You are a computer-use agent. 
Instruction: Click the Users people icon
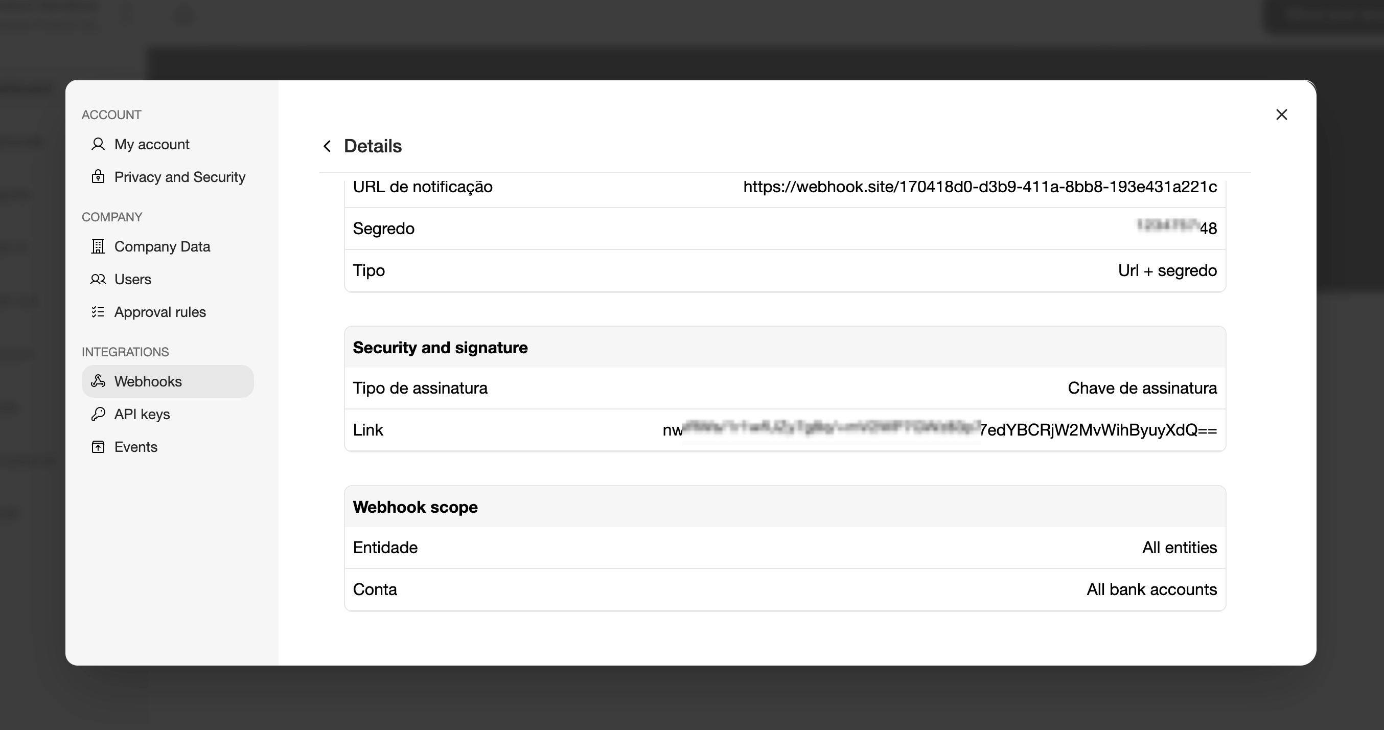click(98, 279)
